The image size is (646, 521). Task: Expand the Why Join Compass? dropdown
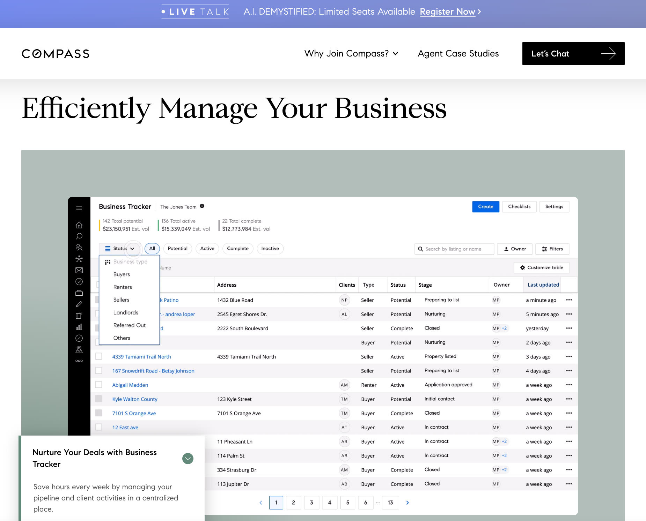pyautogui.click(x=351, y=53)
